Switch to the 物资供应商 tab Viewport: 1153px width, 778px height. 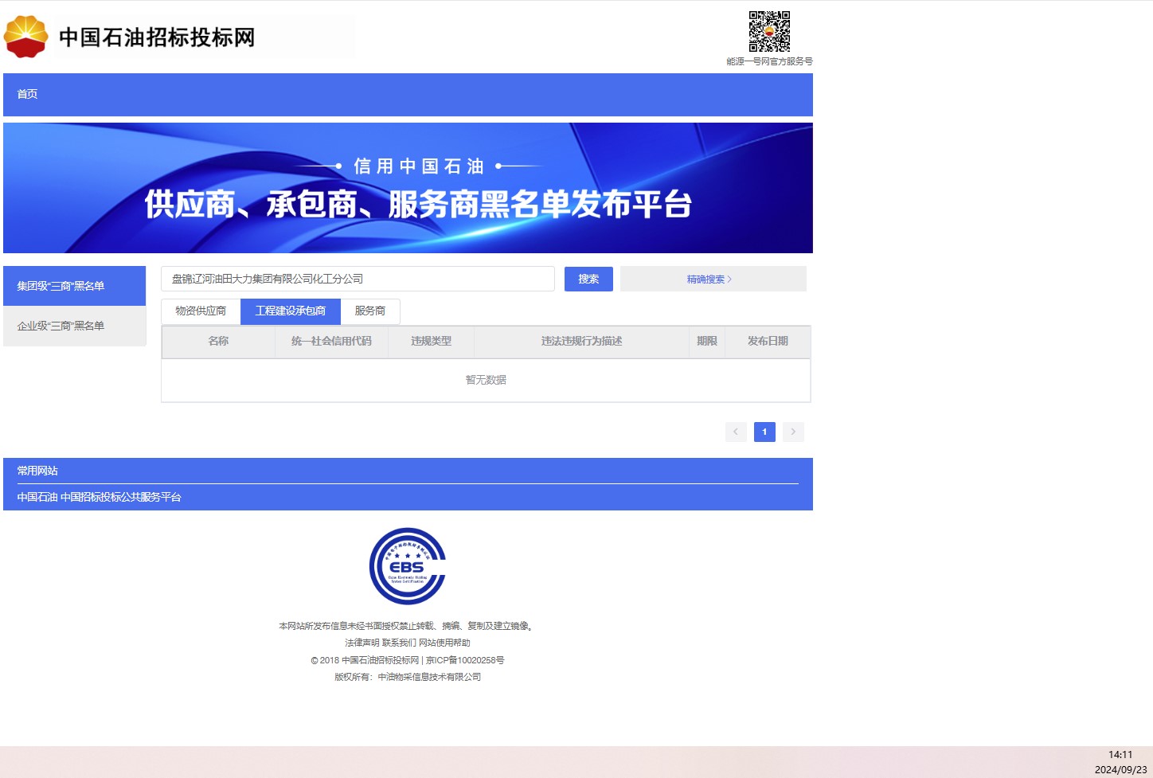click(x=201, y=311)
